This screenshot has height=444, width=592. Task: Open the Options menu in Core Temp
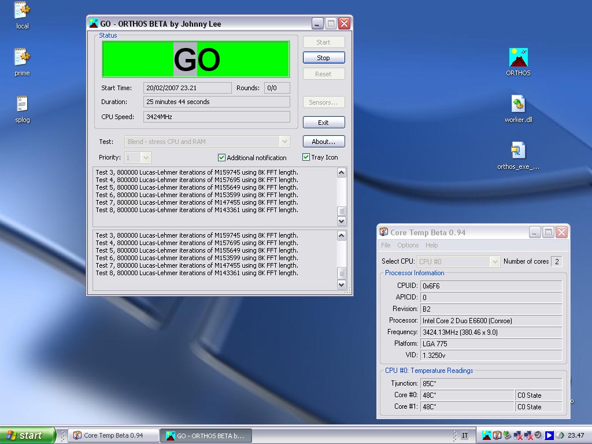click(408, 245)
